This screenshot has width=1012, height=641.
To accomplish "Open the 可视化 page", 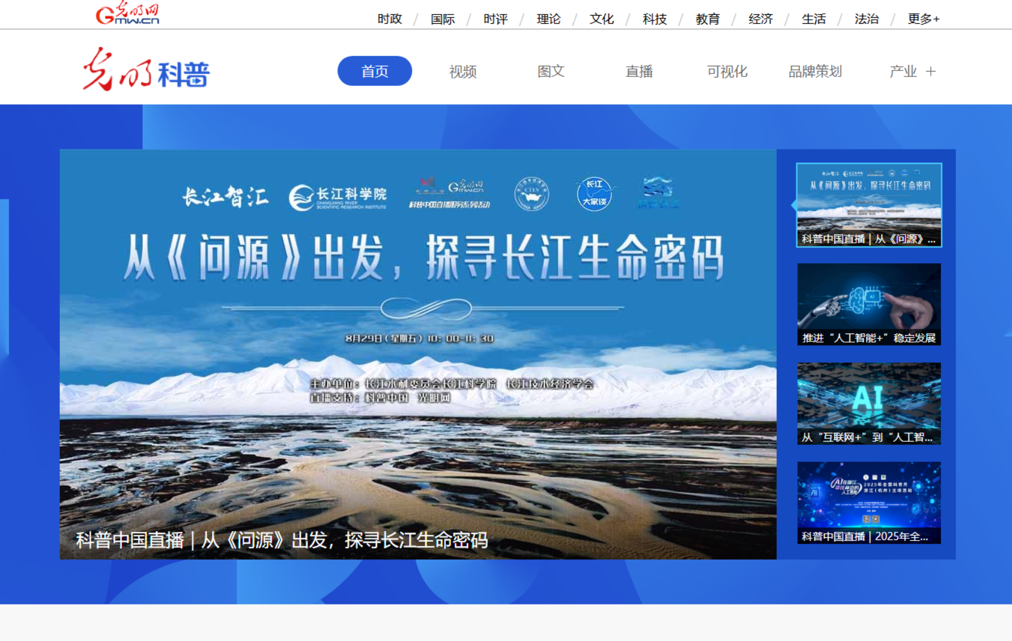I will tap(727, 72).
